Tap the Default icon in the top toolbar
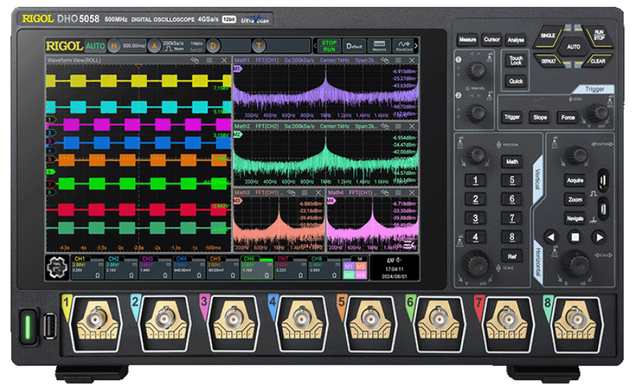640x391 pixels. click(x=353, y=46)
